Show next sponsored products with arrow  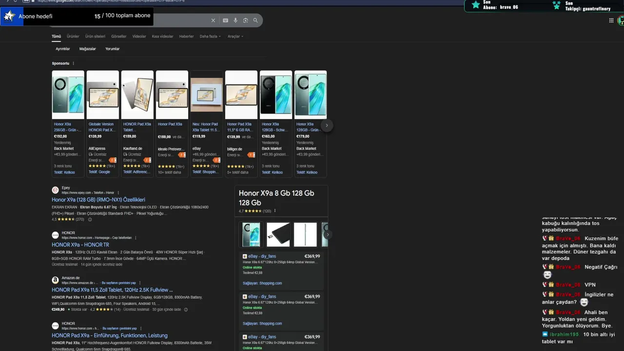[327, 125]
